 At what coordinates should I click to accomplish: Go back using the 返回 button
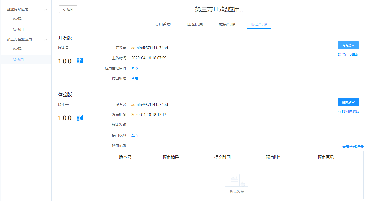(68, 9)
